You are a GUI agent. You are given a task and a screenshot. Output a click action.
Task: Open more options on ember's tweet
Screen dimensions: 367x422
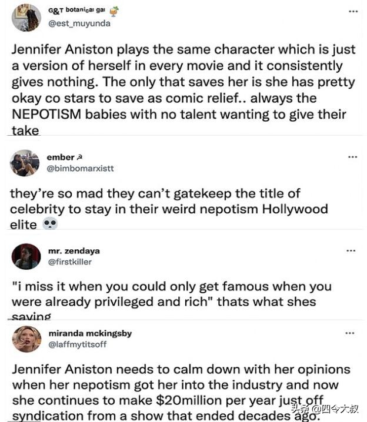click(352, 157)
